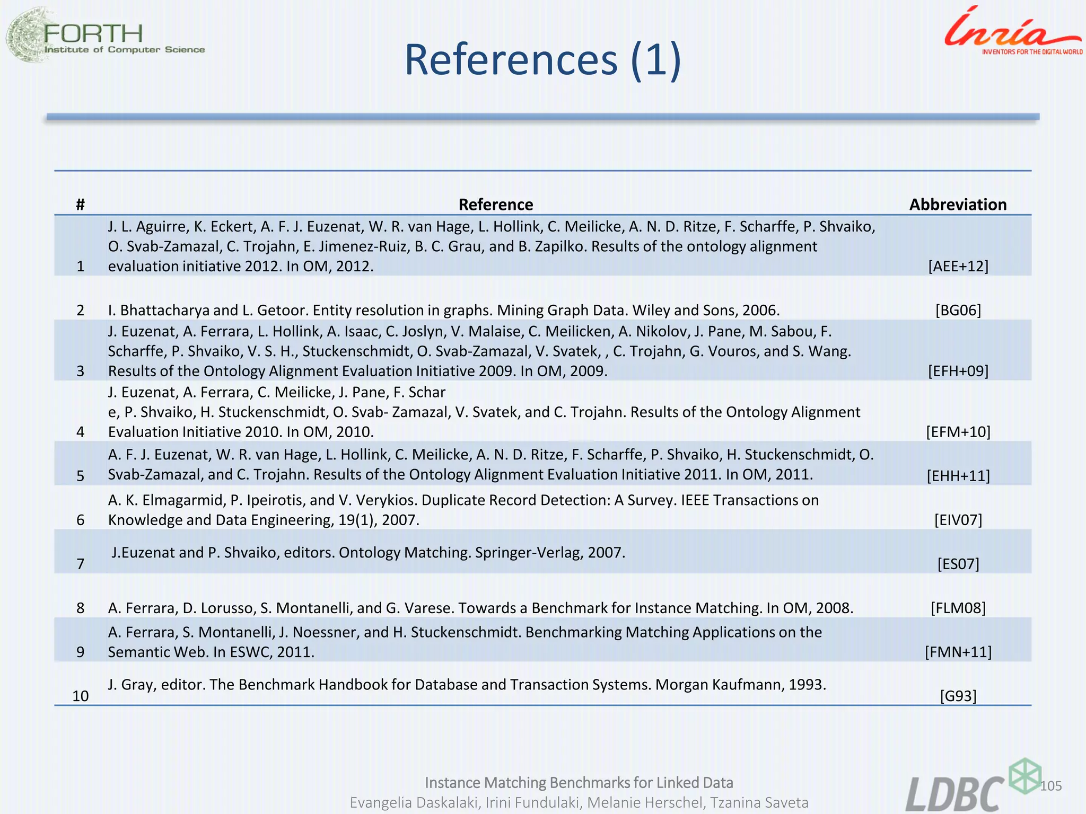Image resolution: width=1086 pixels, height=814 pixels.
Task: Click the [G93] abbreviation
Action: click(x=958, y=696)
